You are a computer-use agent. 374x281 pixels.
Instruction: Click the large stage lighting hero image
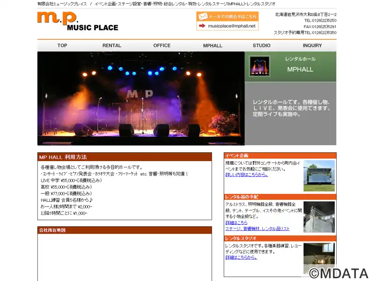click(x=141, y=98)
